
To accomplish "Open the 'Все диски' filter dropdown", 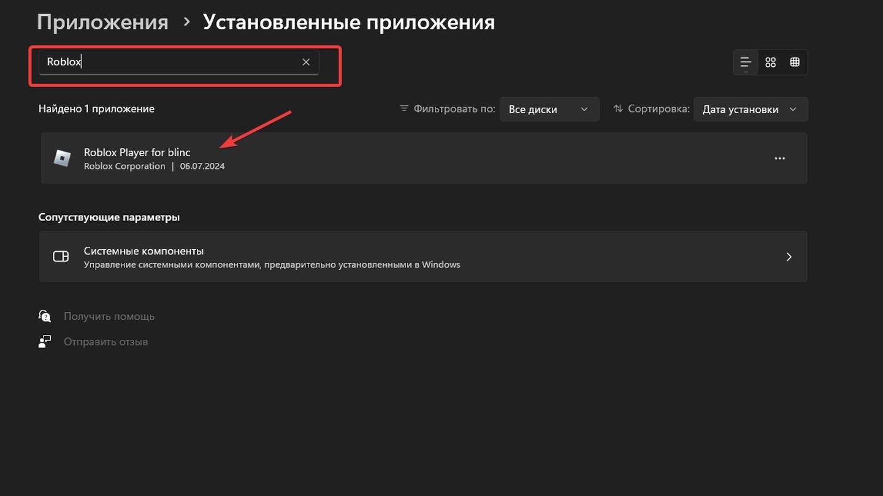I will pos(549,109).
